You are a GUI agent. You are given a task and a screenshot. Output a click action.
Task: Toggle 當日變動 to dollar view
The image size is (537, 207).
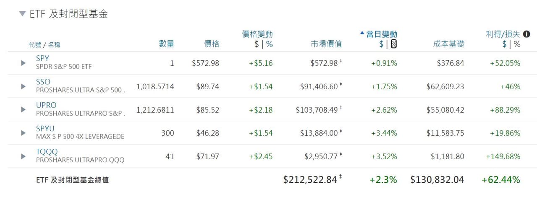click(x=381, y=44)
